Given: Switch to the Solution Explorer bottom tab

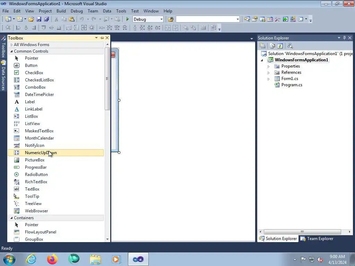Looking at the screenshot, I should pos(278,239).
